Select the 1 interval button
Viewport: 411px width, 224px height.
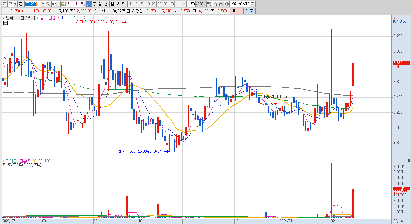click(130, 4)
